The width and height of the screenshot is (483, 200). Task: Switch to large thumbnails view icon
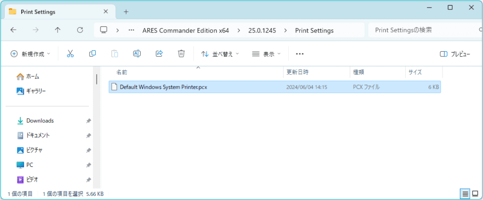475,194
